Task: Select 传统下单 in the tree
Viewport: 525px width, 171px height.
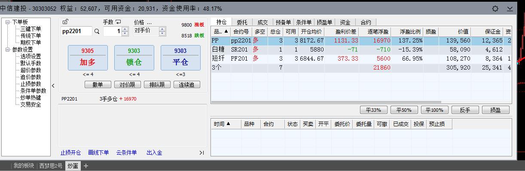Action: (31, 36)
